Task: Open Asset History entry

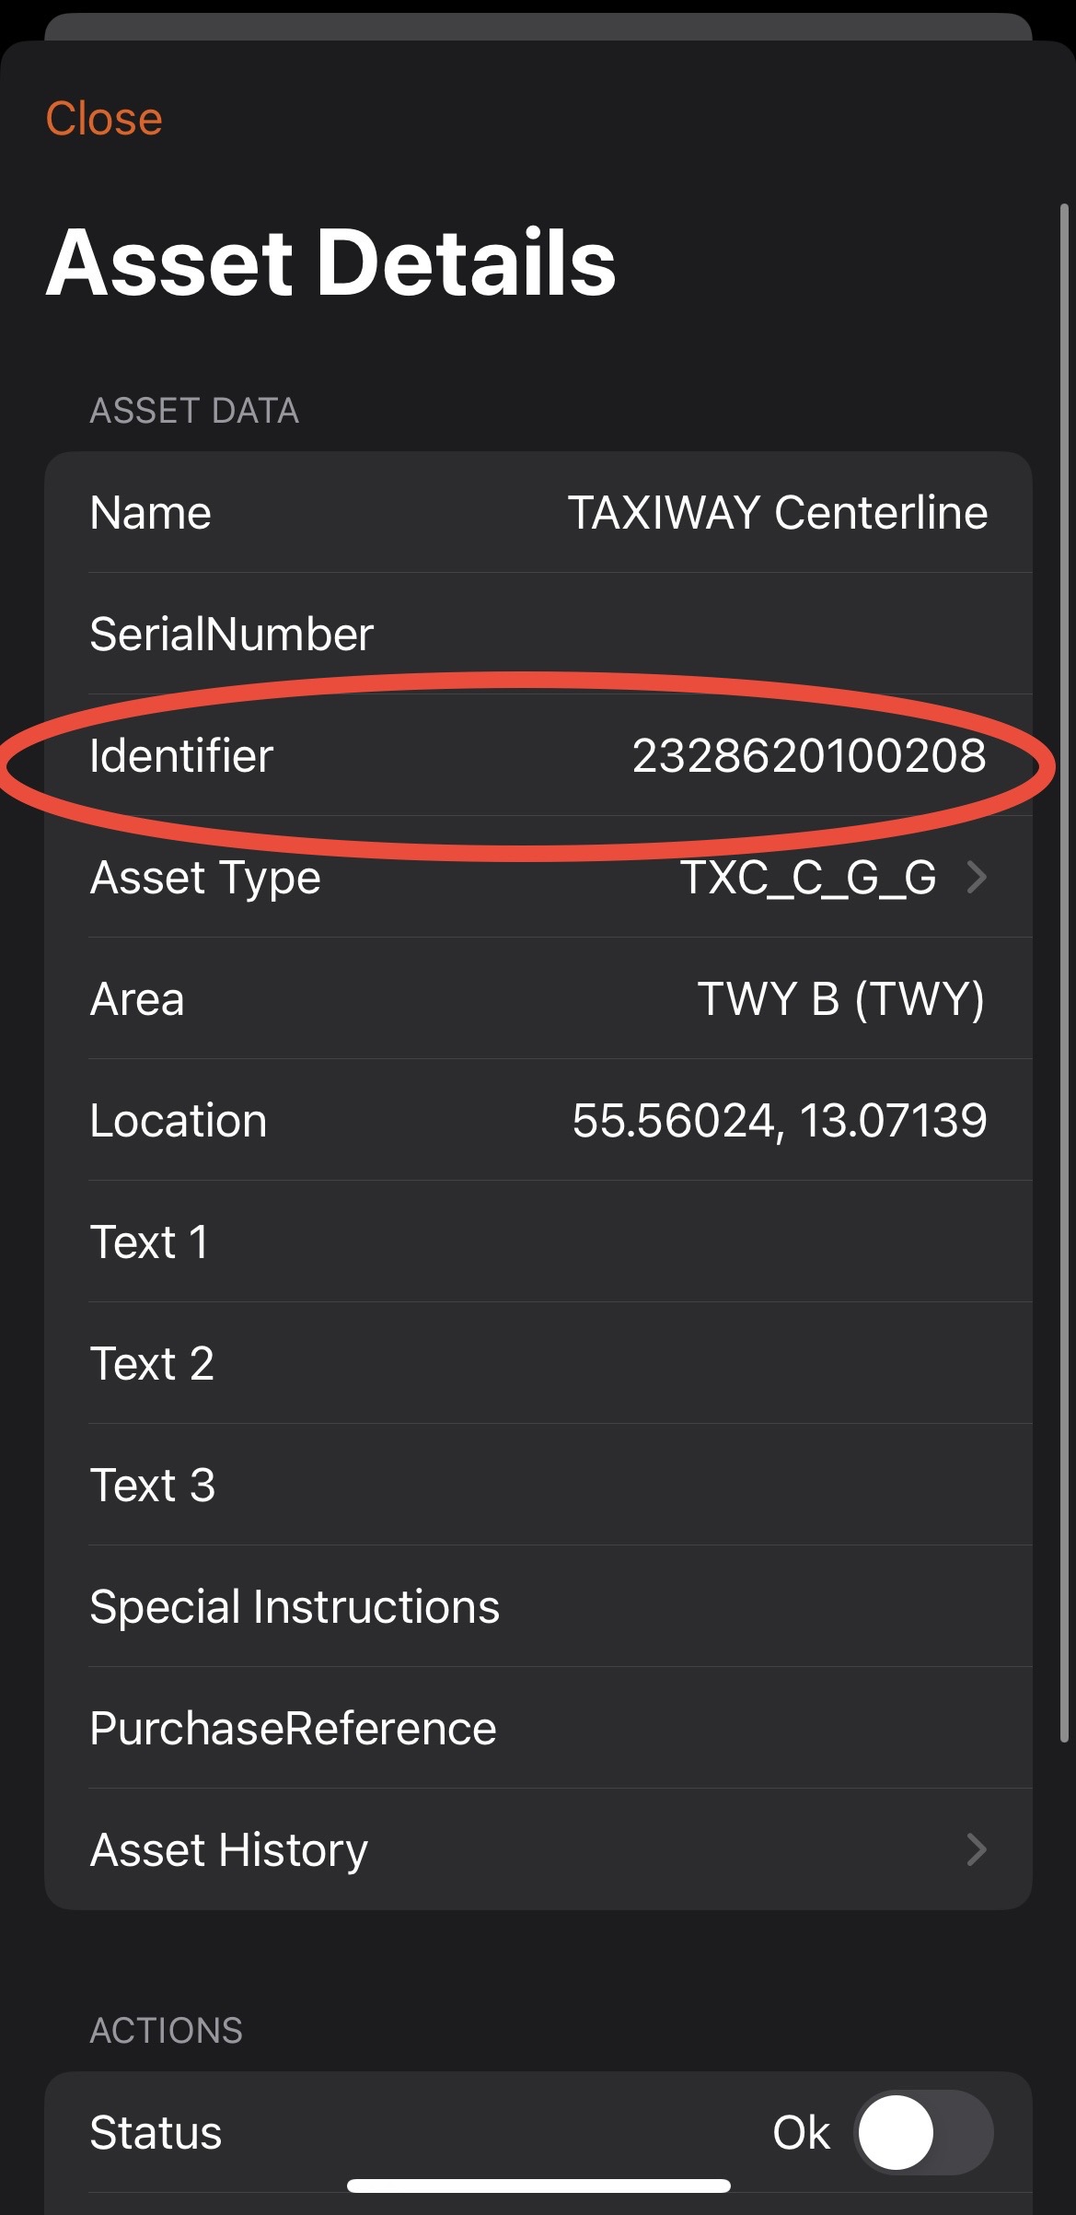Action: pyautogui.click(x=538, y=1849)
